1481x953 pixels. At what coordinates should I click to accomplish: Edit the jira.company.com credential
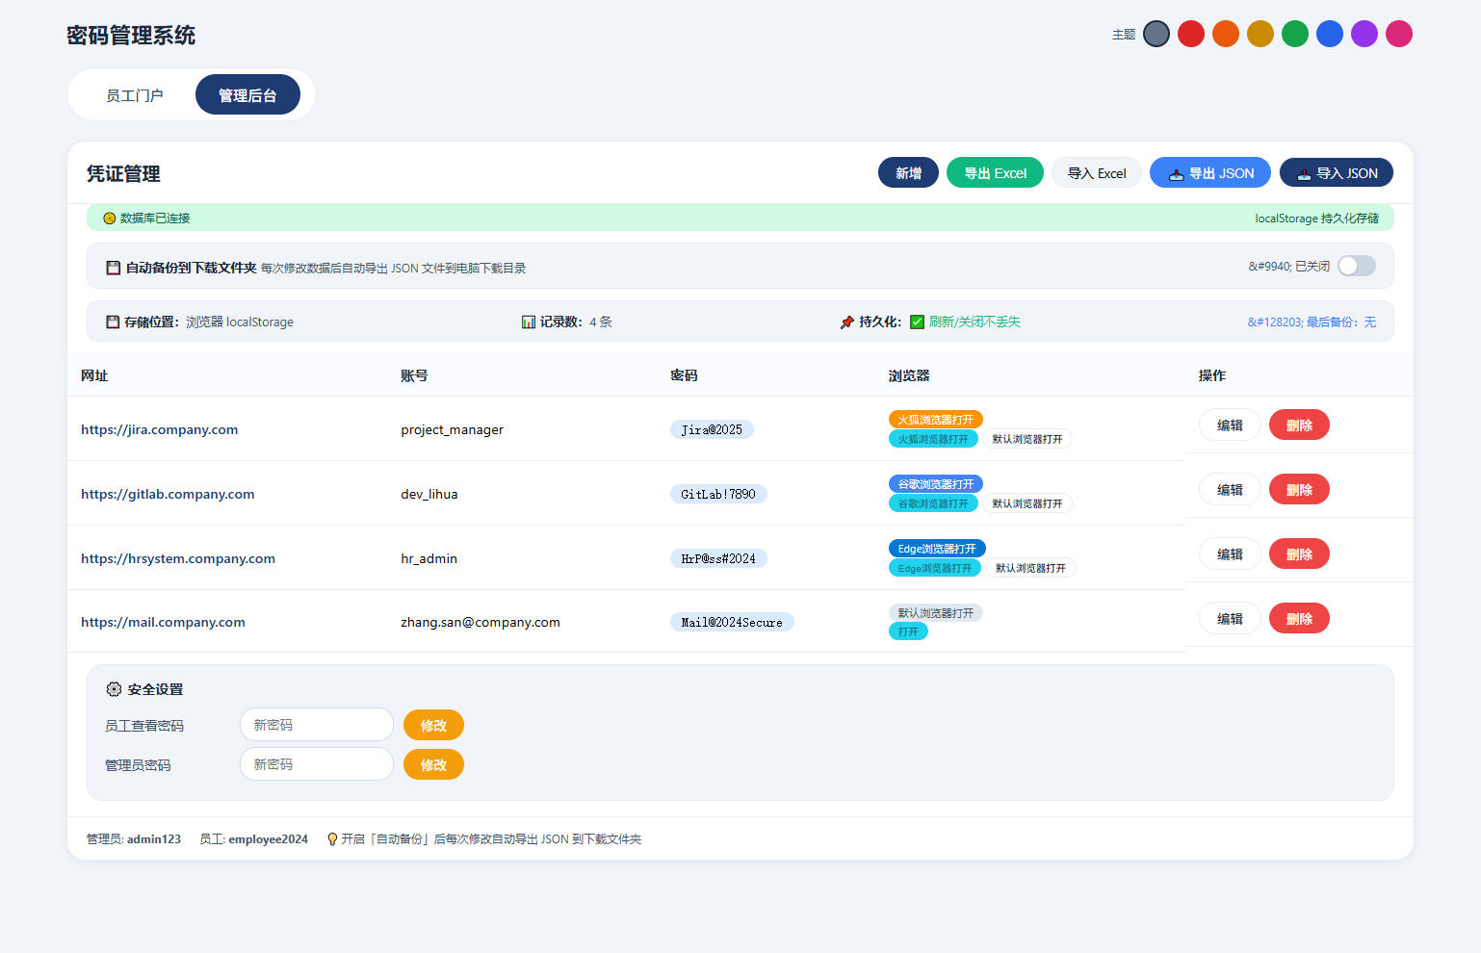tap(1230, 425)
